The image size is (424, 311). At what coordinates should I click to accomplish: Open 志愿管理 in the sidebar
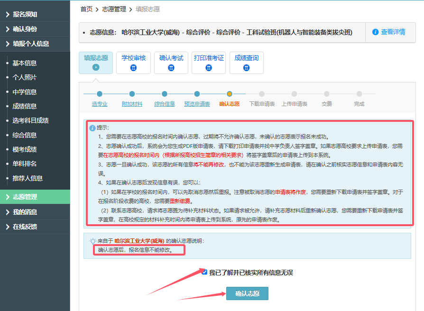[x=35, y=197]
